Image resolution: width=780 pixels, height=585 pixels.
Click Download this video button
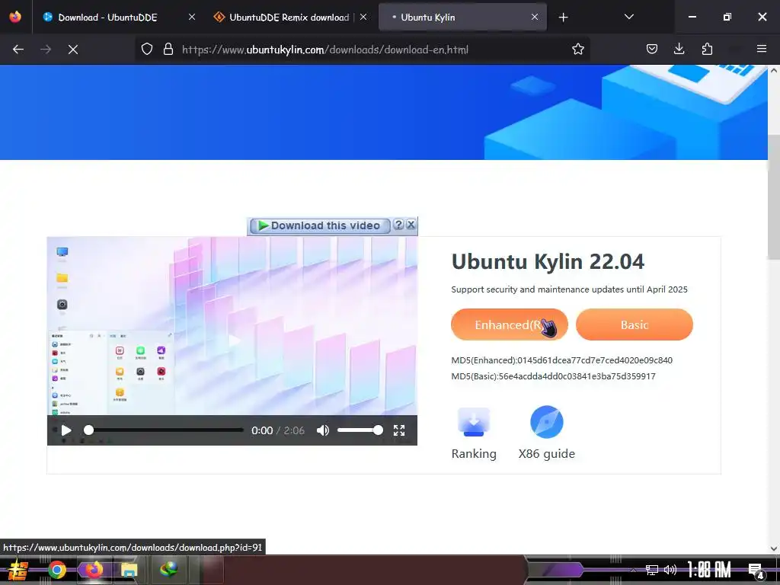pyautogui.click(x=320, y=225)
